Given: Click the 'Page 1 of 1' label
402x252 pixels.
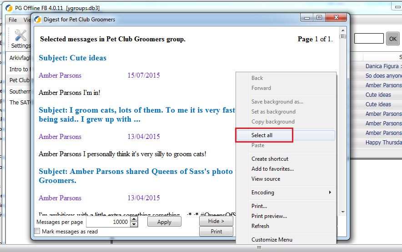Looking at the screenshot, I should [315, 39].
